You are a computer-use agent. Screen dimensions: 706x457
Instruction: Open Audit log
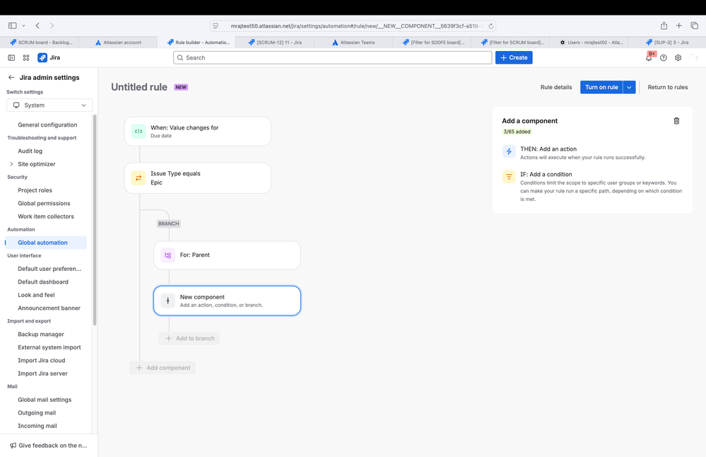30,151
